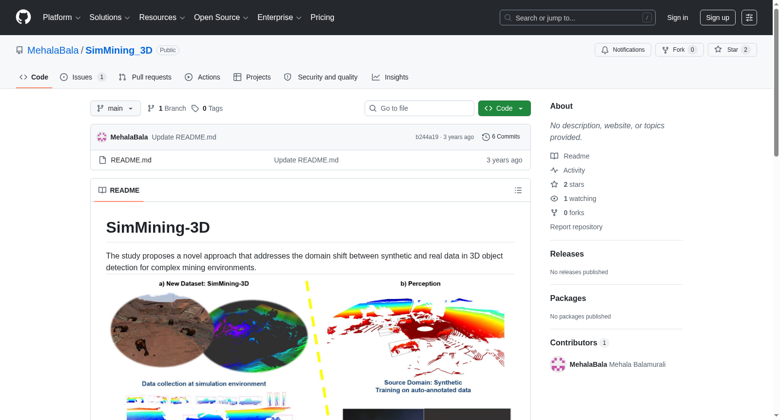Click the pulse icon next to Activity
Screen dimensions: 780x420
(554, 170)
